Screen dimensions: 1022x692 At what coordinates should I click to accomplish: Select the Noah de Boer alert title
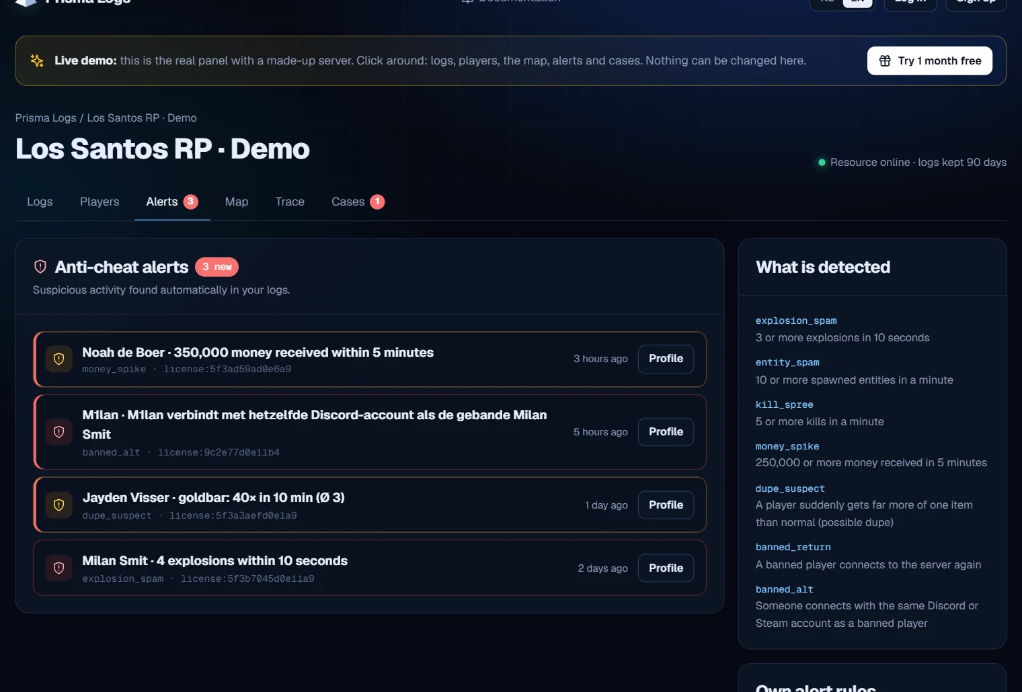[x=258, y=353]
